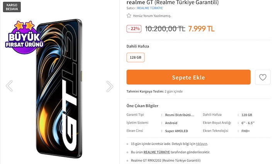Click the 7.999 TL discounted price
Viewport: 278px width, 164px height.
coord(201,29)
